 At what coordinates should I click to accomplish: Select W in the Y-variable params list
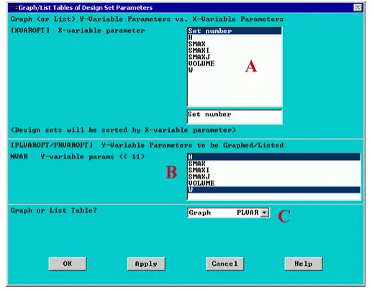pyautogui.click(x=273, y=189)
